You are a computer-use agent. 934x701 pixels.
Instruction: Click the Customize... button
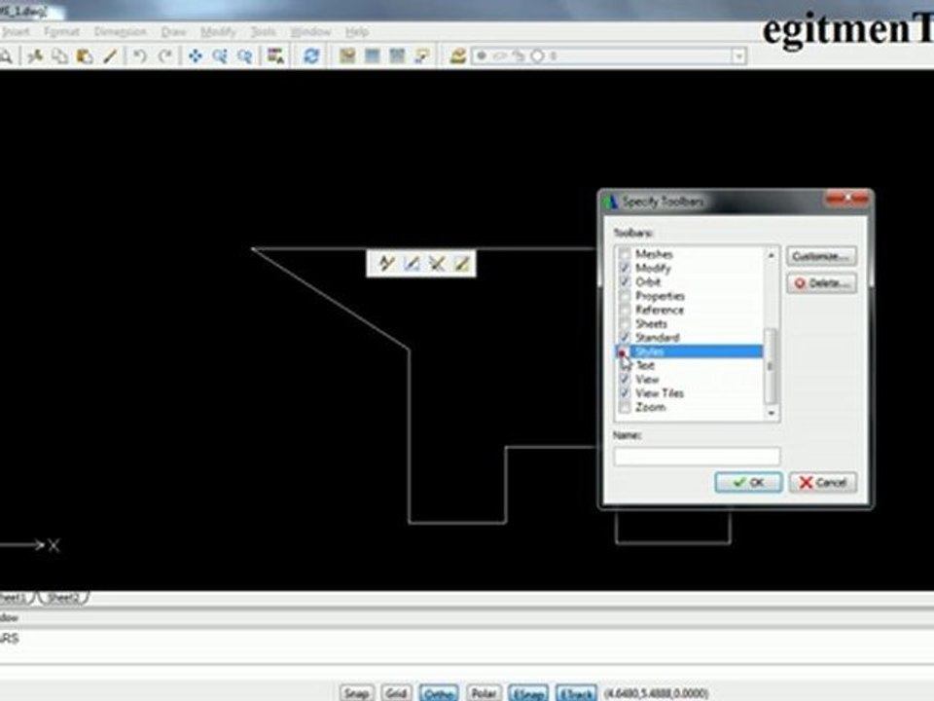821,256
